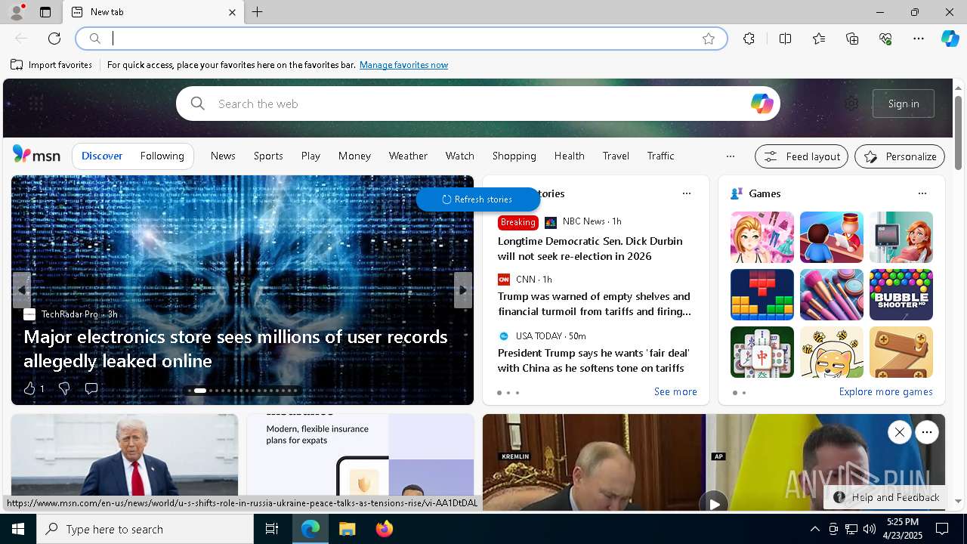This screenshot has width=967, height=544.
Task: Open the Traffic category
Action: pos(660,156)
